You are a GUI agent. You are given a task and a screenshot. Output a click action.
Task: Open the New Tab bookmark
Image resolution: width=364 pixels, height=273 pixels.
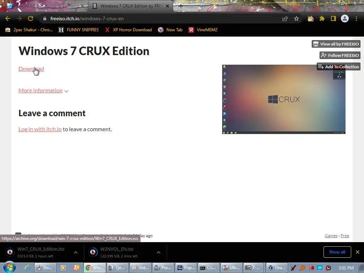(170, 30)
